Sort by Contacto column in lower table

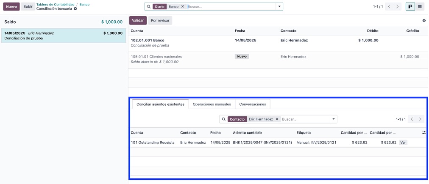click(188, 133)
